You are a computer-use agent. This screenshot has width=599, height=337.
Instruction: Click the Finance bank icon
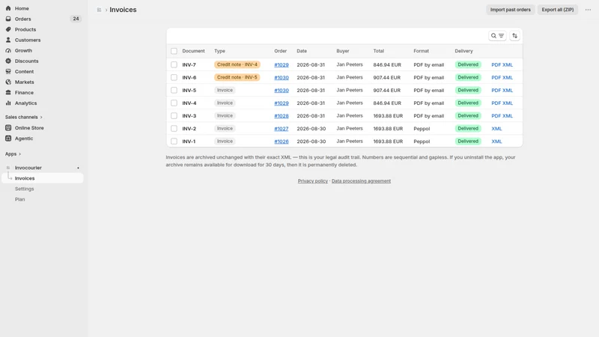pos(8,92)
